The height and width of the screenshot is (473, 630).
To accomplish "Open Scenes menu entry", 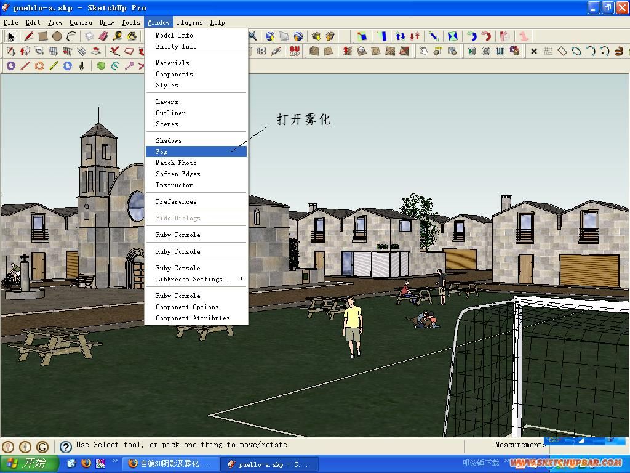I will [196, 124].
